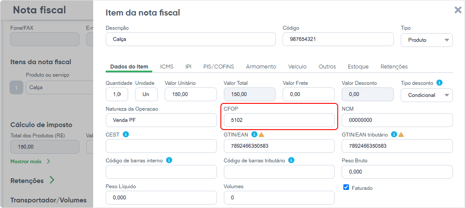Open info icon for Código de barras tributário
The width and height of the screenshot is (465, 208).
(x=292, y=160)
